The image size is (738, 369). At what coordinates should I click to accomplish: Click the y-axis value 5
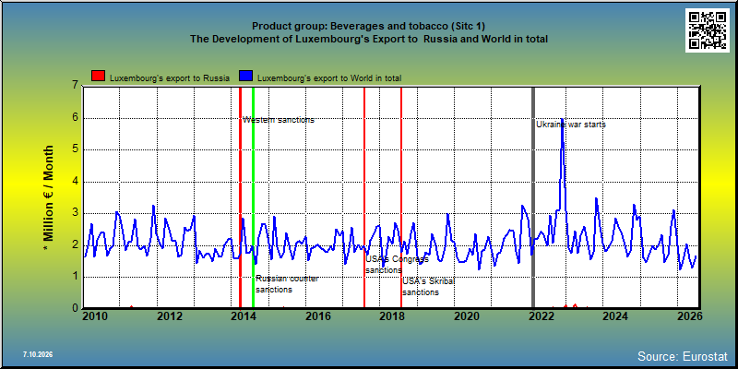[x=76, y=150]
